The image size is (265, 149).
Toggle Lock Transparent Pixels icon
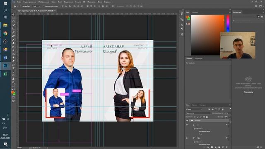point(195,117)
